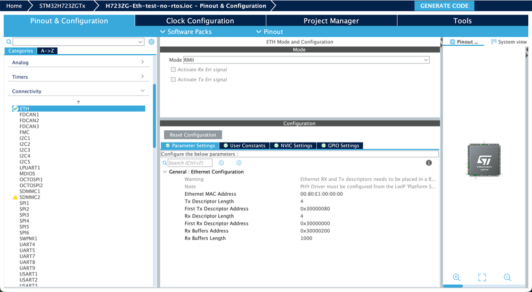Screen dimensions: 532x292
Task: Select SDMMC2 in the peripheral list
Action: click(30, 197)
